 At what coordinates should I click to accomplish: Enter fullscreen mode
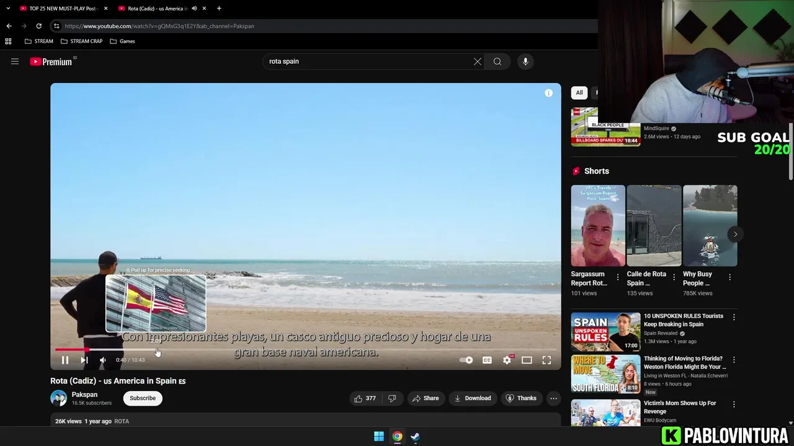tap(546, 360)
